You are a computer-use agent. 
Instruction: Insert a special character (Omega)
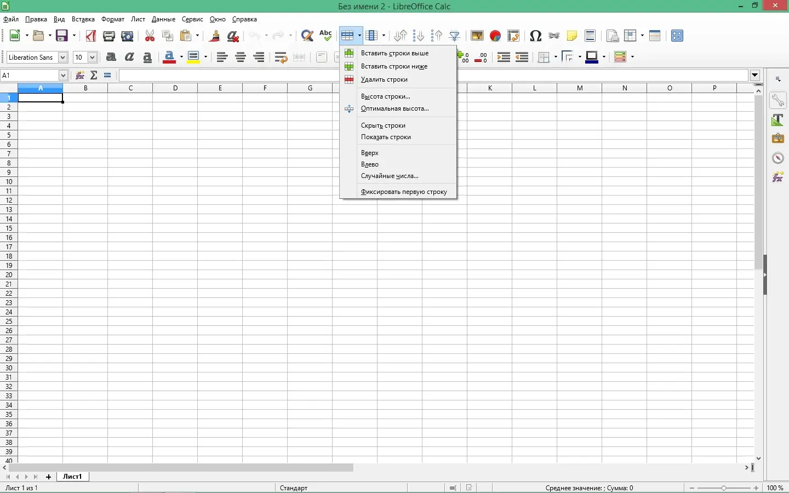536,36
